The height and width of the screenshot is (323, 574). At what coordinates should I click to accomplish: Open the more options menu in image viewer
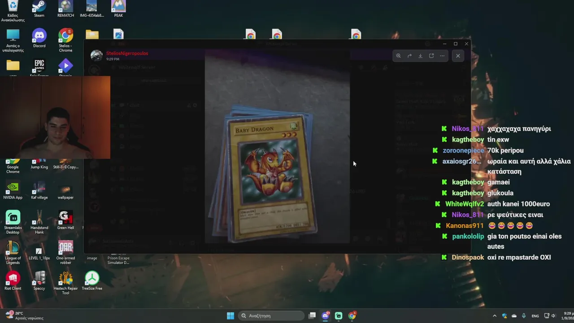pos(442,56)
